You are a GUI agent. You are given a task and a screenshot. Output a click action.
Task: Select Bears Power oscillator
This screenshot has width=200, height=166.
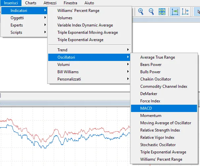[164, 65]
